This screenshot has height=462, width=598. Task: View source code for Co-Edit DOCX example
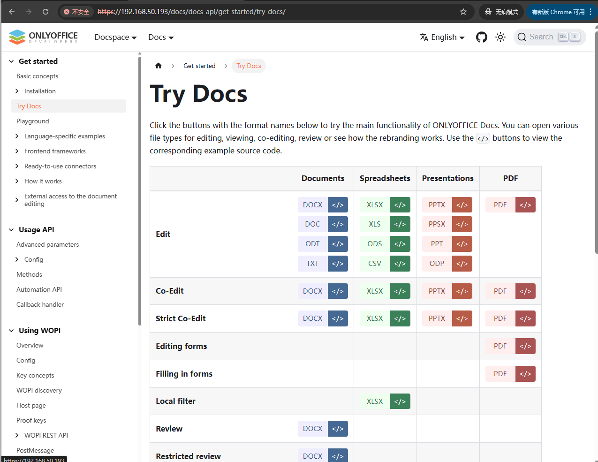[338, 291]
